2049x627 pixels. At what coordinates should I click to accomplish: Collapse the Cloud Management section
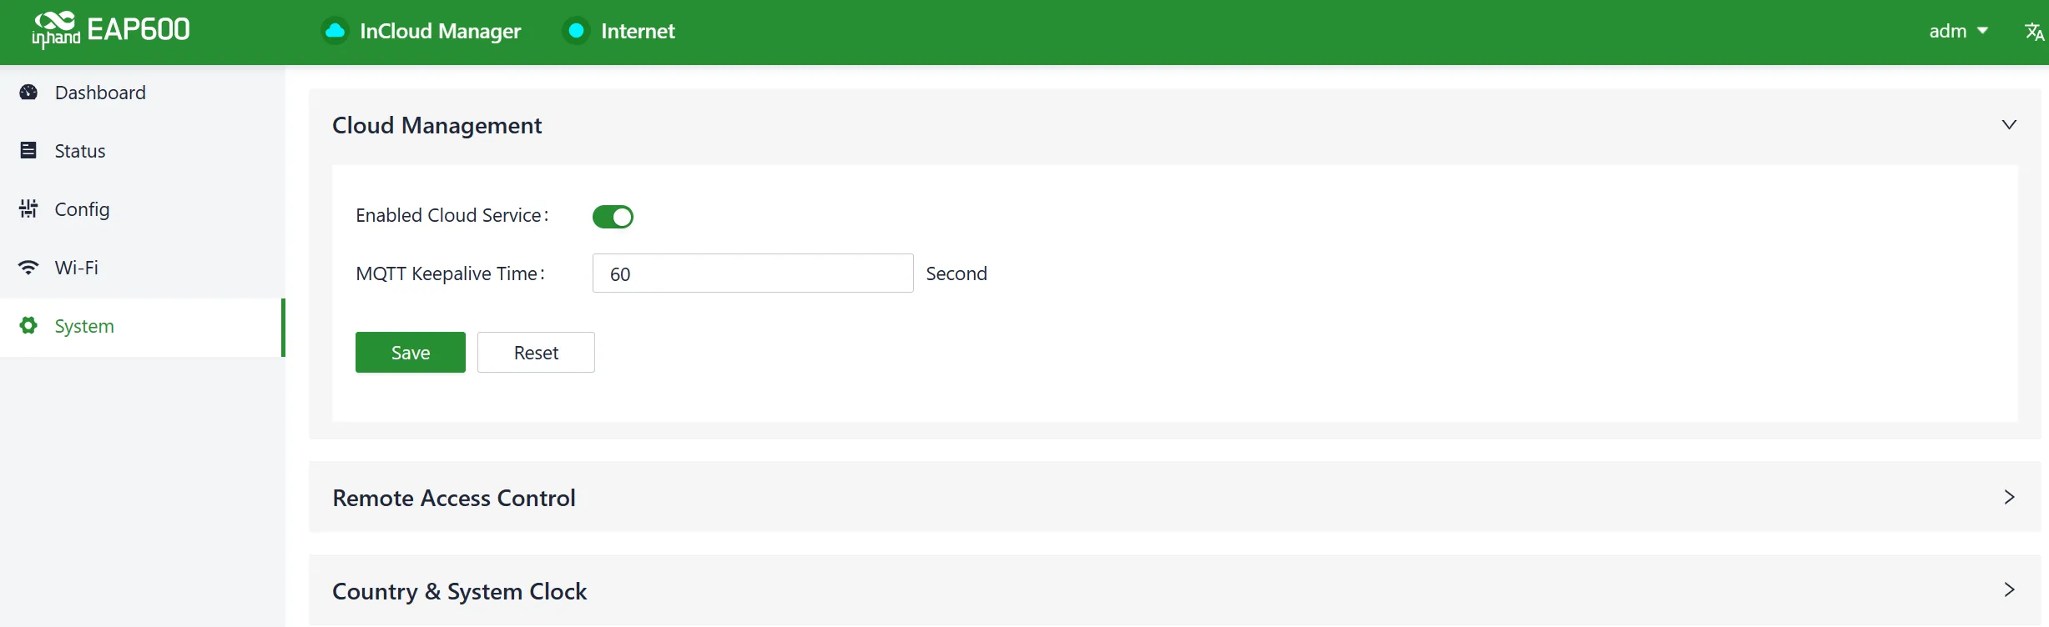tap(2009, 125)
